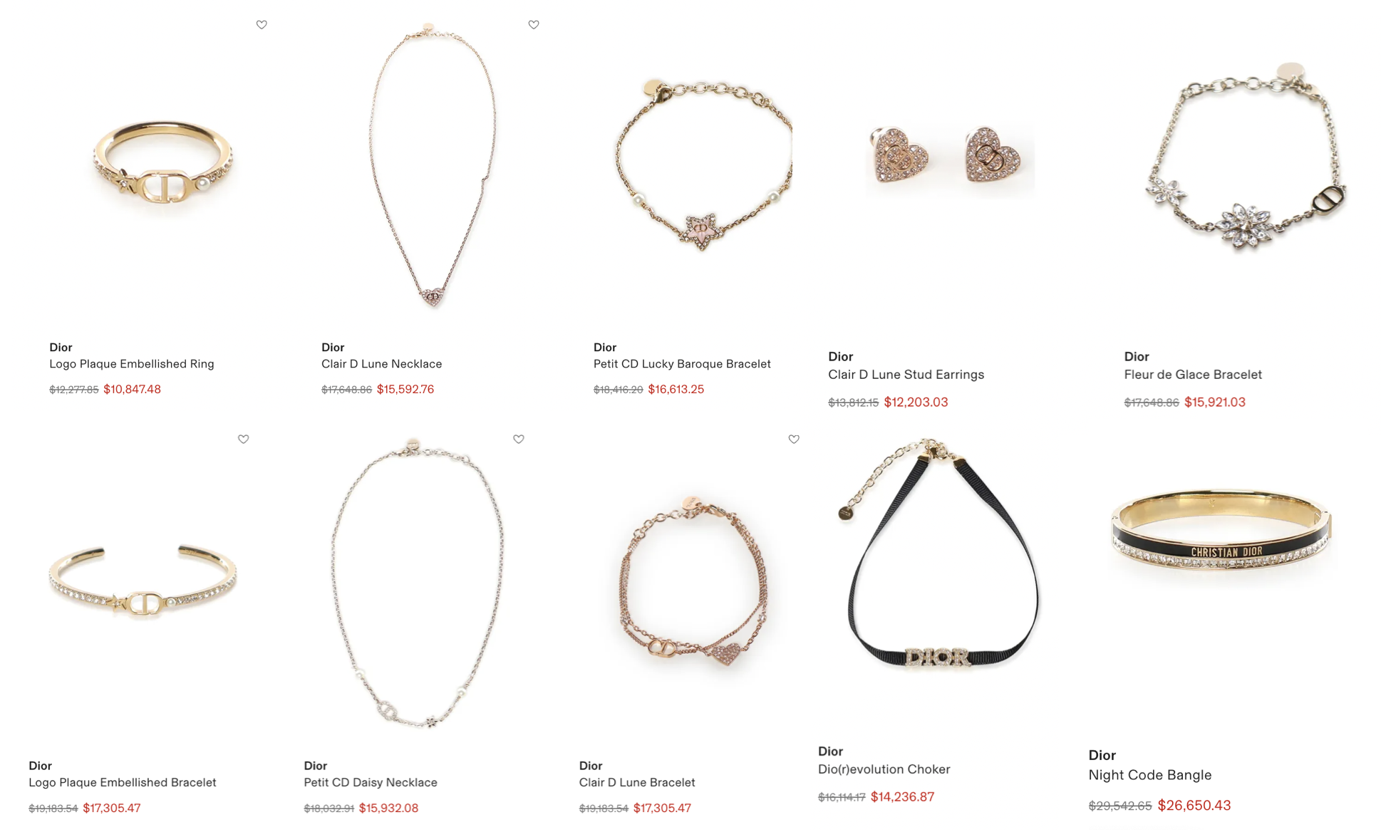Viewport: 1381px width, 832px height.
Task: Add Clair D Lune Necklace to wishlist
Action: pos(534,25)
